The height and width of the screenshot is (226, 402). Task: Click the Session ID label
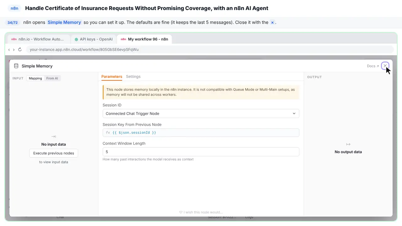click(112, 105)
